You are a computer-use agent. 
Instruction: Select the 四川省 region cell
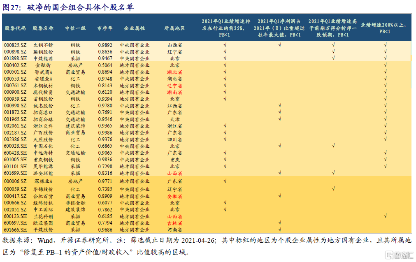coord(174,139)
